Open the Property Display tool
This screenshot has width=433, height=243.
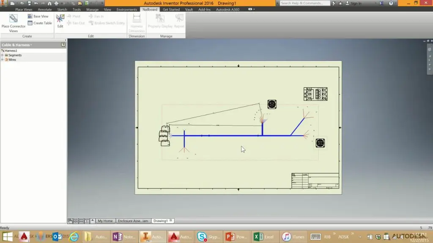(x=160, y=21)
